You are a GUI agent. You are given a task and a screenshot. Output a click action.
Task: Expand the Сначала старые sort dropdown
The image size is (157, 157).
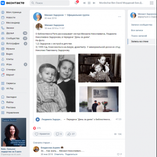click(42, 143)
